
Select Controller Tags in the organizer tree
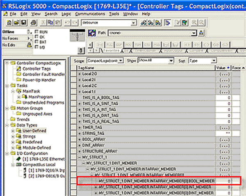(x=37, y=69)
